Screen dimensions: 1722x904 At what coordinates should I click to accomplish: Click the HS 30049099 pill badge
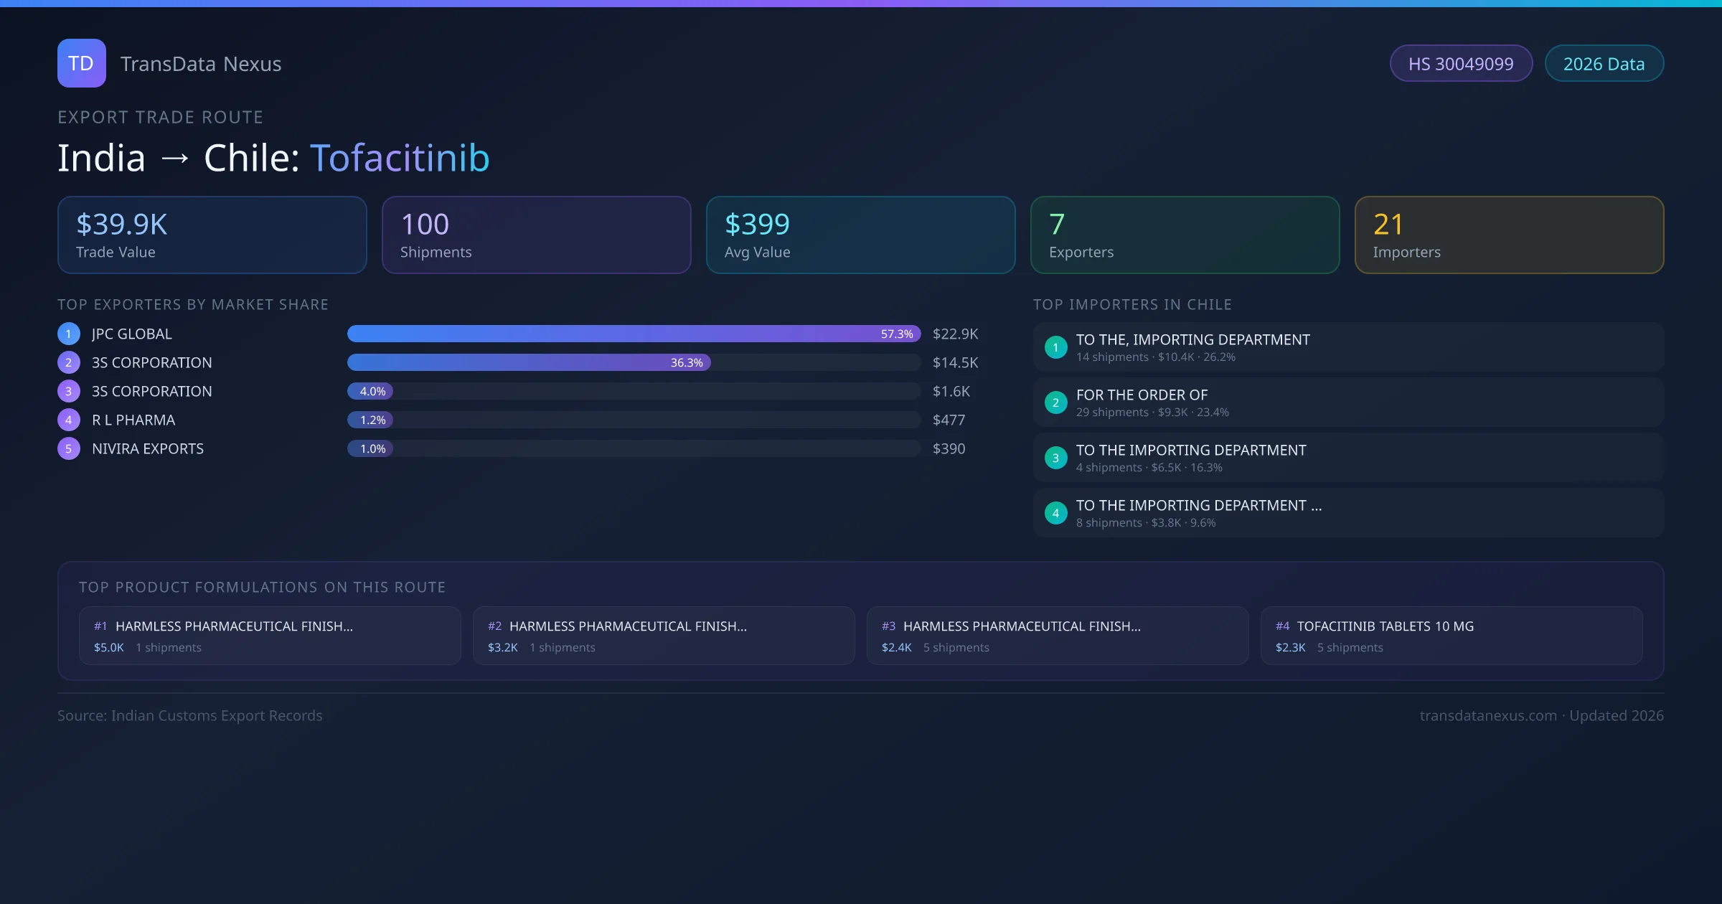pos(1461,64)
